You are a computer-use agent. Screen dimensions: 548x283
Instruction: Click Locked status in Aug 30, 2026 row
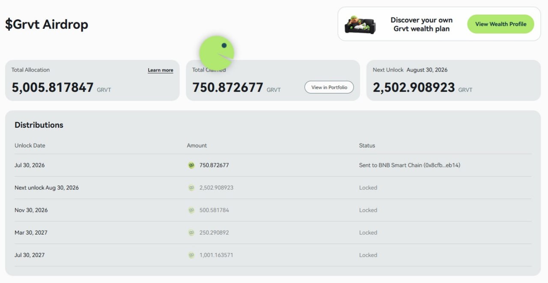368,187
